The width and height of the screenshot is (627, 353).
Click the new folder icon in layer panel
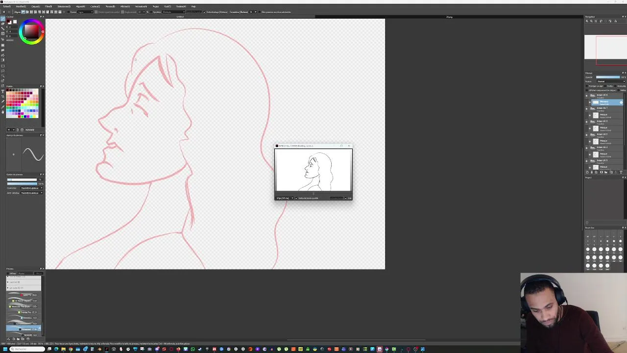(606, 172)
